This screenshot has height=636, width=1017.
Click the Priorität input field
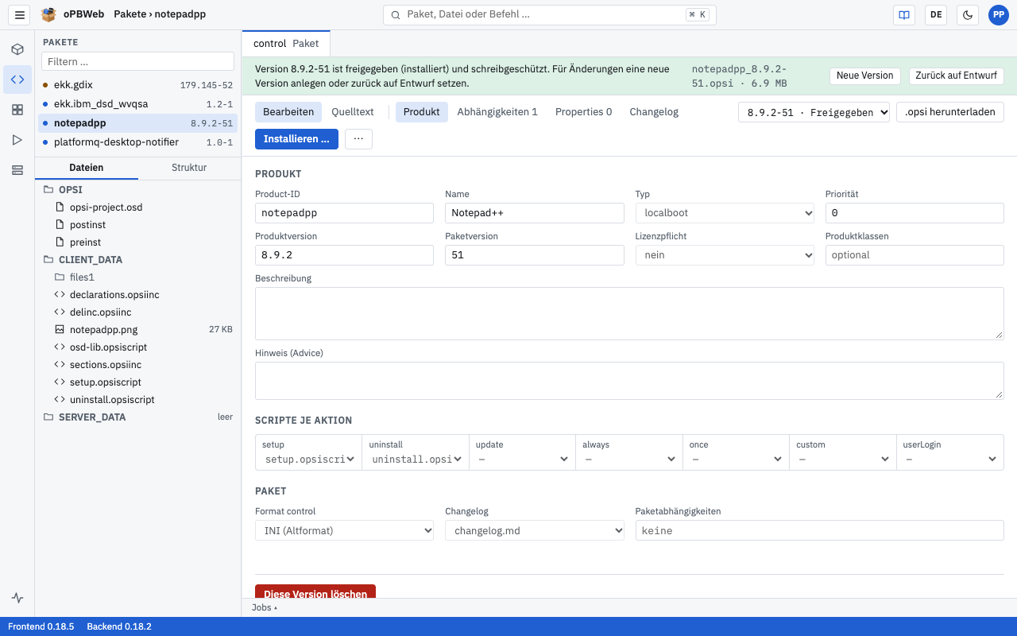click(x=915, y=213)
